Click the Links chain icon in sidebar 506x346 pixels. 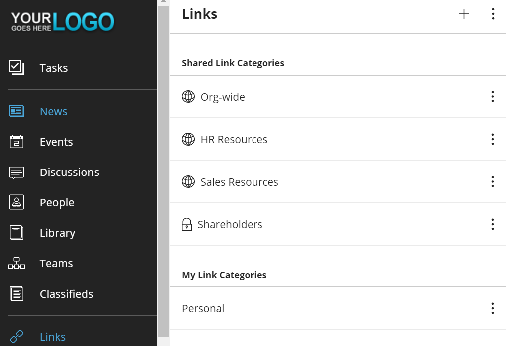[x=16, y=337]
